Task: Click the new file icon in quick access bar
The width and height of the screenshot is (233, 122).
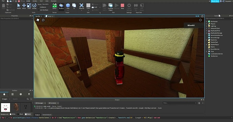Action: pyautogui.click(x=7, y=1)
